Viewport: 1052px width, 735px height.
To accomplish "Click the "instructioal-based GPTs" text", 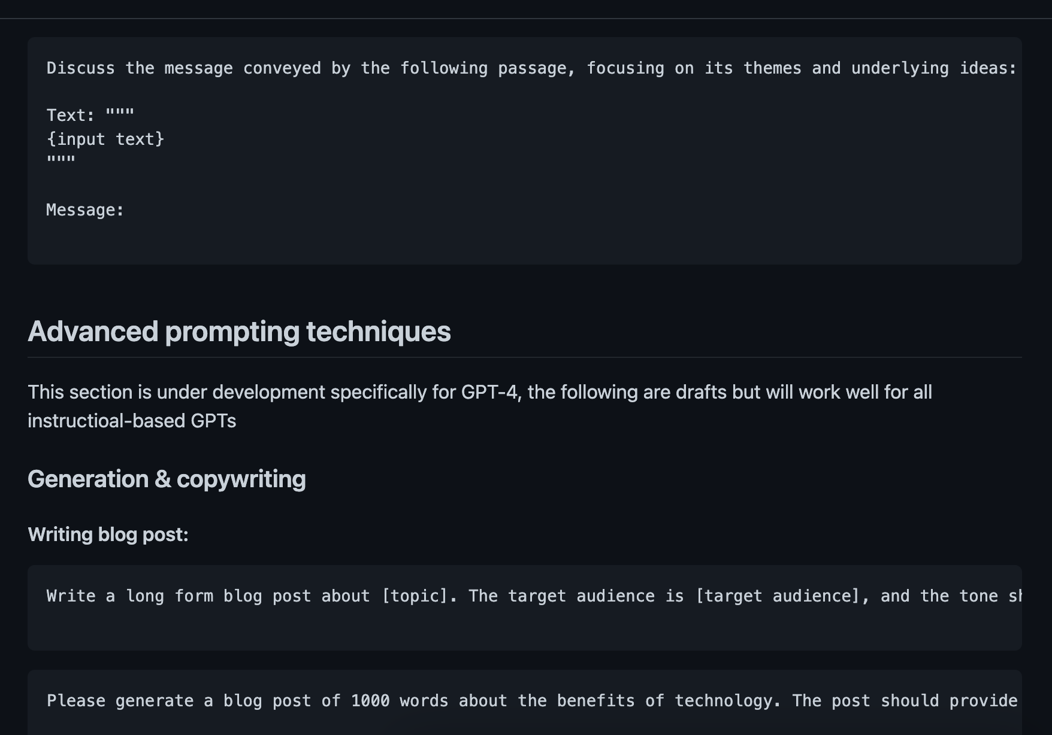I will [132, 421].
